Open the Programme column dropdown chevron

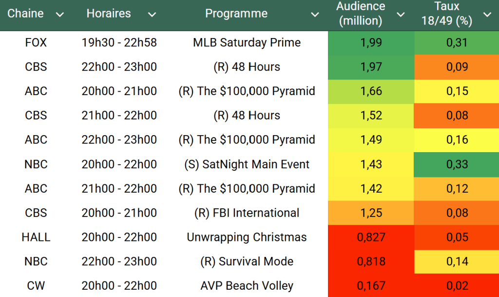point(315,15)
